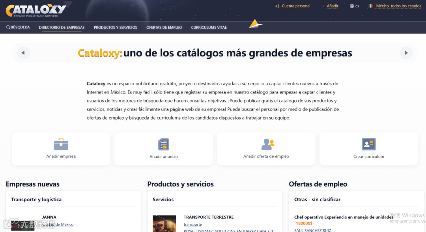This screenshot has width=426, height=232.
Task: Open the Chef operativo job offer
Action: point(344,217)
